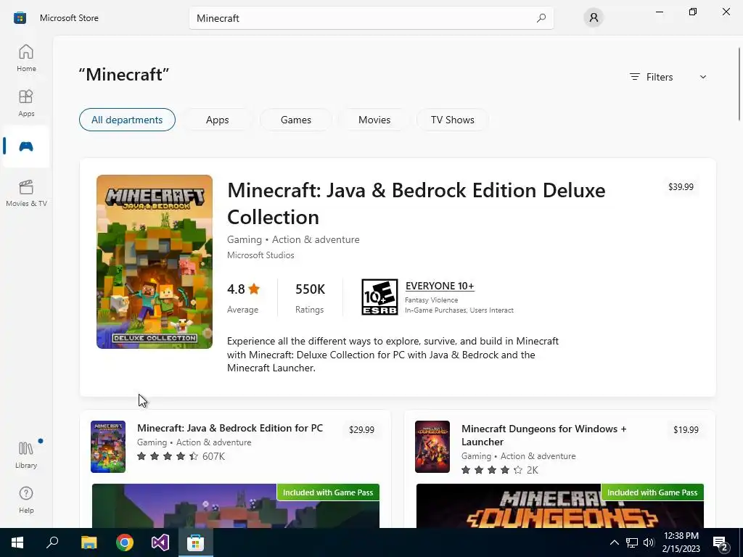This screenshot has width=743, height=557.
Task: Click the "Minecraft" results heading
Action: coord(123,75)
